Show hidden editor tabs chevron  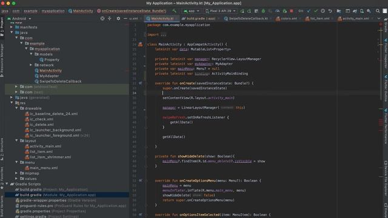pos(378,18)
